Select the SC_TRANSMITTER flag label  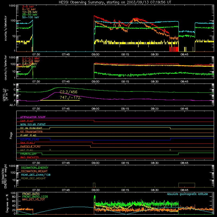(x=31, y=132)
